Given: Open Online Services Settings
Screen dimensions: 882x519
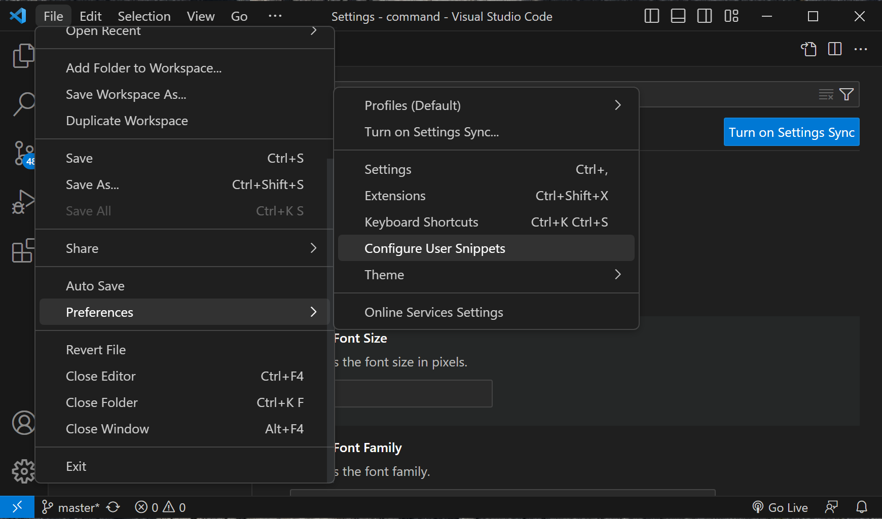Looking at the screenshot, I should click(x=486, y=312).
